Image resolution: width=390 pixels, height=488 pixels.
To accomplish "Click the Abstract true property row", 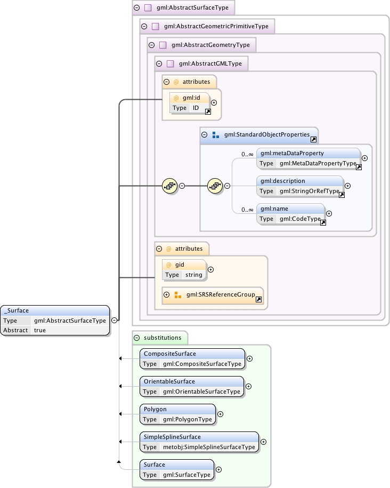I will pyautogui.click(x=55, y=330).
